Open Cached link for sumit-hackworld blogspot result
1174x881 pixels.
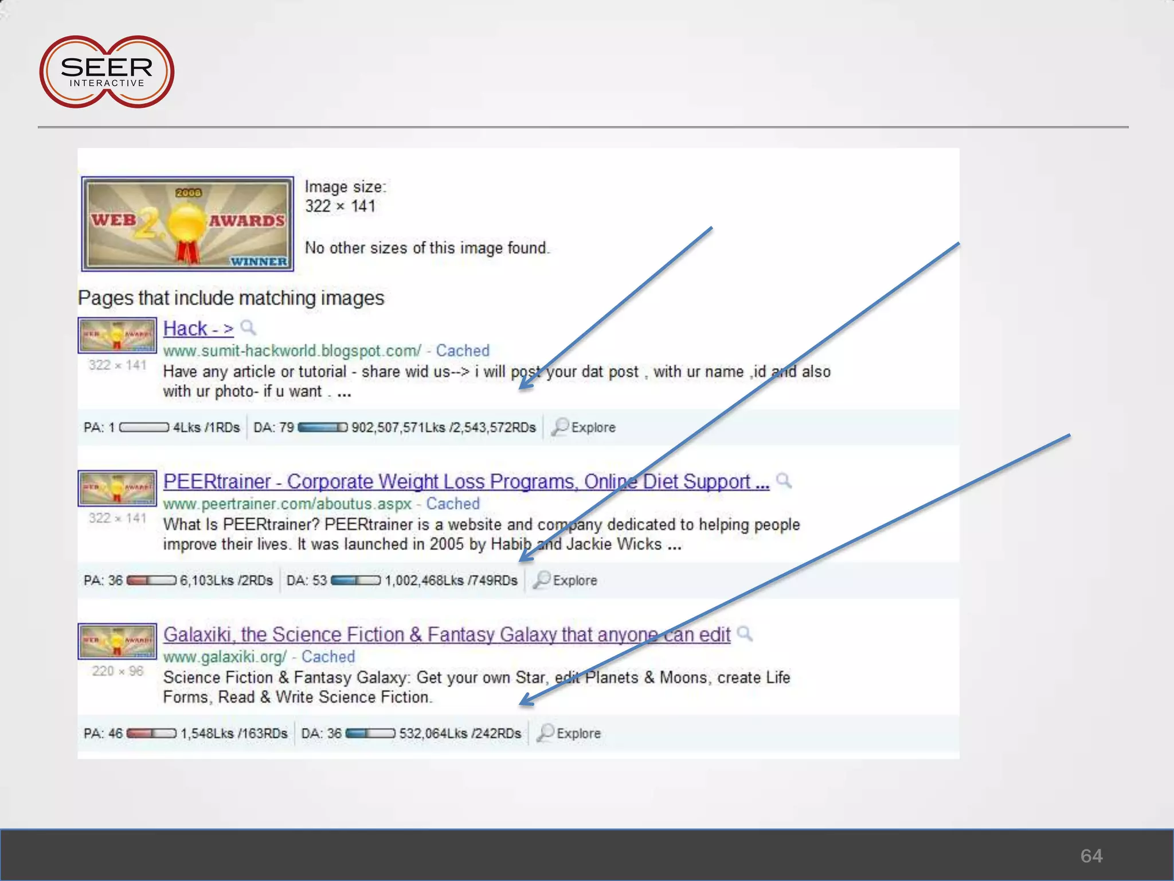[463, 350]
